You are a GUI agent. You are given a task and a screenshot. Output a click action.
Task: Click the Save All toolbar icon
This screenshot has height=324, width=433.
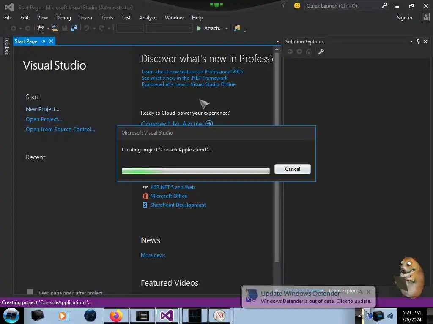74,28
